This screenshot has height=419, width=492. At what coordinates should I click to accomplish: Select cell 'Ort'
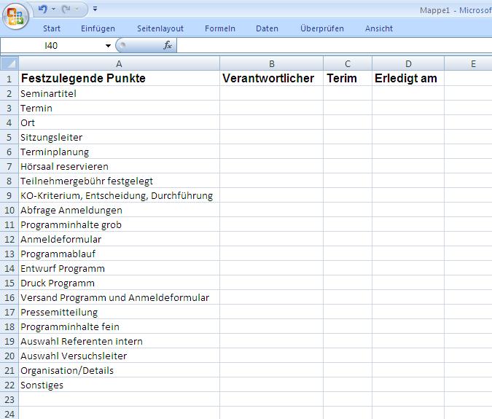tap(119, 122)
